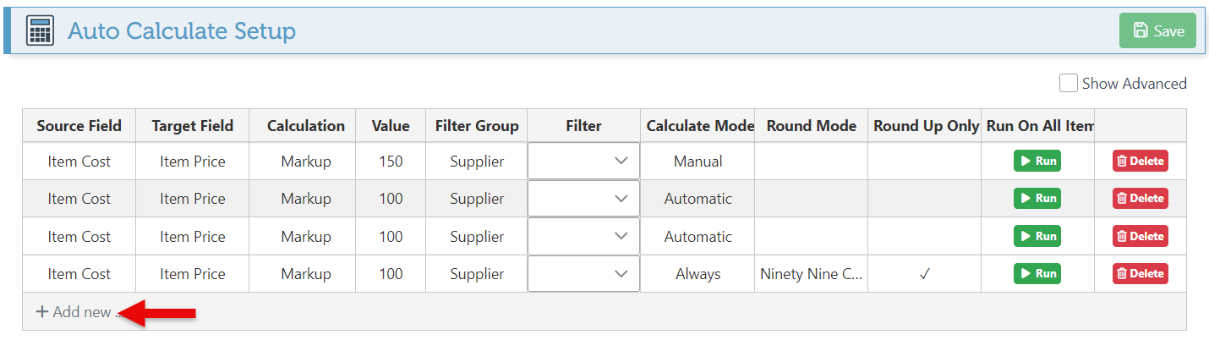Screen dimensions: 1209x340
Task: Enable the Show Advanced checkbox
Action: [1069, 83]
